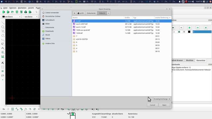Go to pc50 home in path bar
The image size is (212, 119).
80,13
